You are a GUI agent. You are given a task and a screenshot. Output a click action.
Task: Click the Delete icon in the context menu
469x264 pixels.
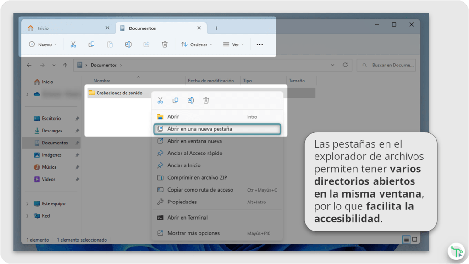point(206,100)
